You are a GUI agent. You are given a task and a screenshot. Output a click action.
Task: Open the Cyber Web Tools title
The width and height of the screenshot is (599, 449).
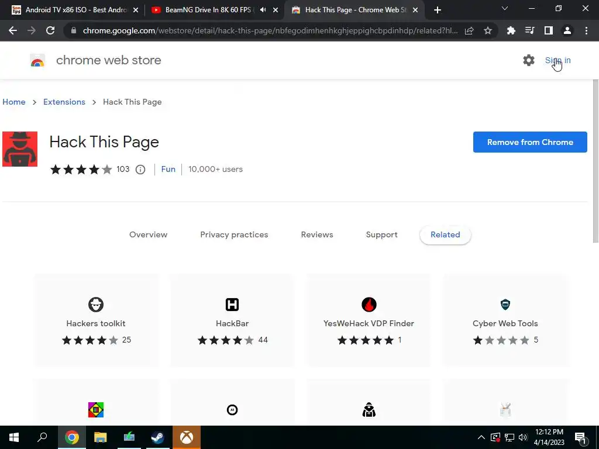[x=505, y=323]
